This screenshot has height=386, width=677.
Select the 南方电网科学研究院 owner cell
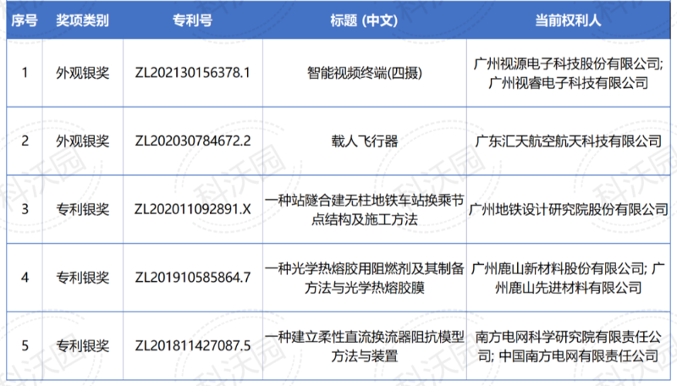point(569,345)
